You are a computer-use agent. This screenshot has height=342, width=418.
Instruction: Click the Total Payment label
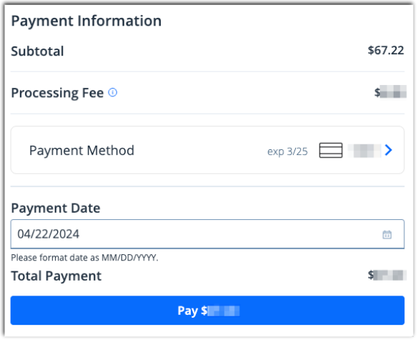pyautogui.click(x=56, y=276)
